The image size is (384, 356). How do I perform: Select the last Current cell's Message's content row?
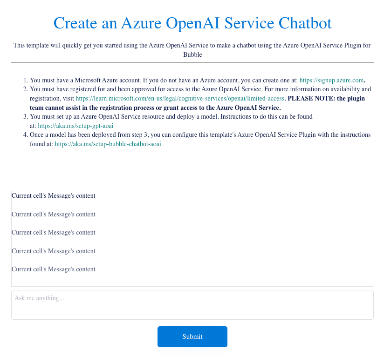(54, 269)
